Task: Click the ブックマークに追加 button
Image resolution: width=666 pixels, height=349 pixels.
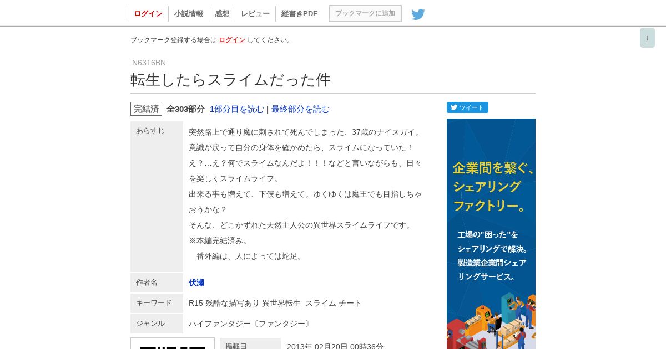Action: click(x=365, y=13)
